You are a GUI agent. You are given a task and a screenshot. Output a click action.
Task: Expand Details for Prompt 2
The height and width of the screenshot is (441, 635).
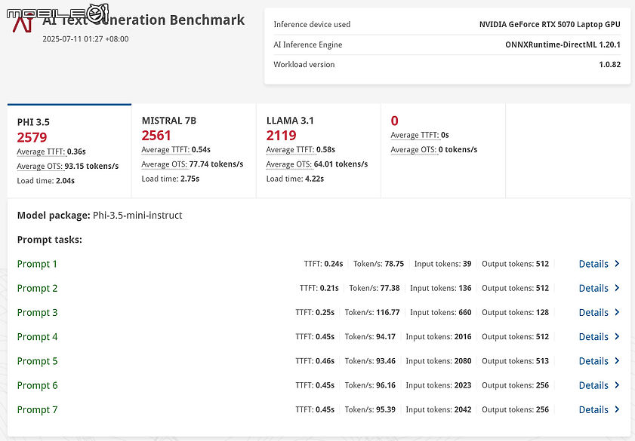coord(599,288)
